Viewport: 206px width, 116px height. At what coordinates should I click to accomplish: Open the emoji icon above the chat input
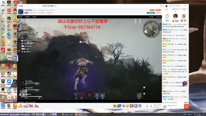click(164, 102)
